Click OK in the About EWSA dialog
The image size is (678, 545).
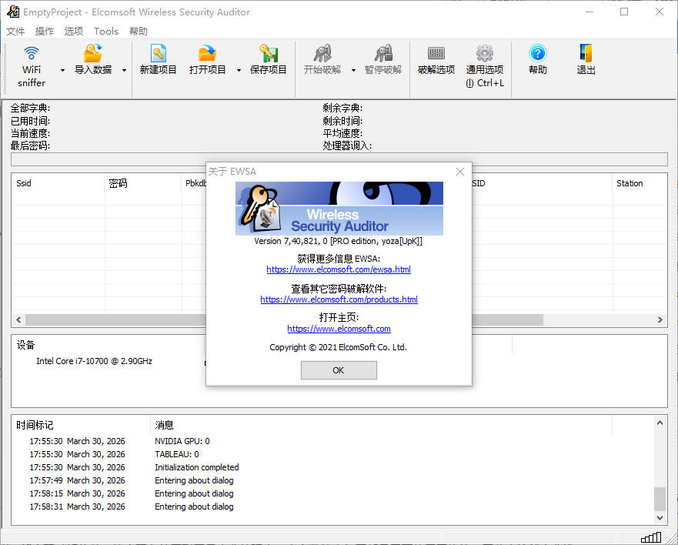339,370
